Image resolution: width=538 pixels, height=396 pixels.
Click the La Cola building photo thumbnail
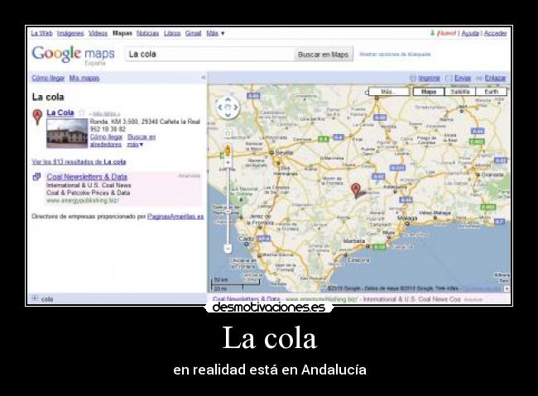pyautogui.click(x=67, y=133)
